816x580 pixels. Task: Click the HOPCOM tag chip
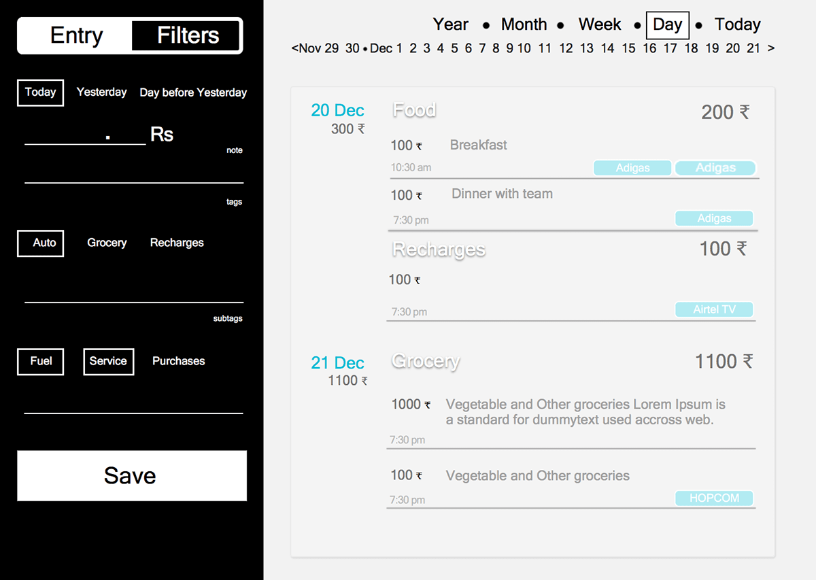click(x=714, y=498)
